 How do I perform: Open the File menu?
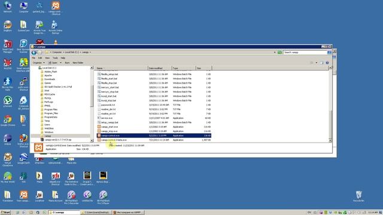pyautogui.click(x=34, y=58)
